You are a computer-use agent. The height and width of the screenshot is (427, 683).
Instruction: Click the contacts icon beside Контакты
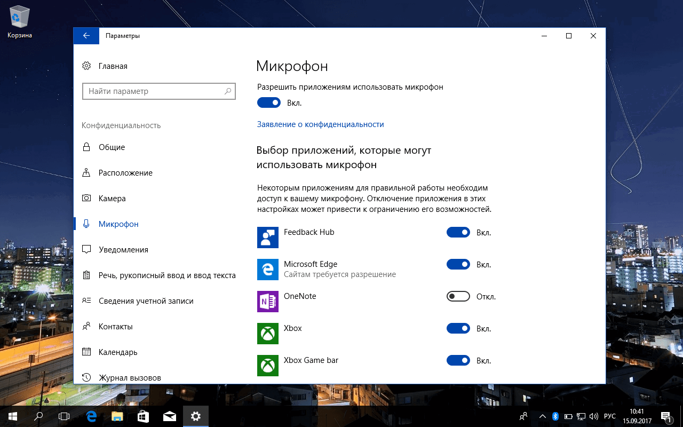(86, 326)
